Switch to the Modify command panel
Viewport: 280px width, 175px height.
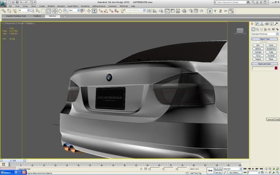click(257, 24)
